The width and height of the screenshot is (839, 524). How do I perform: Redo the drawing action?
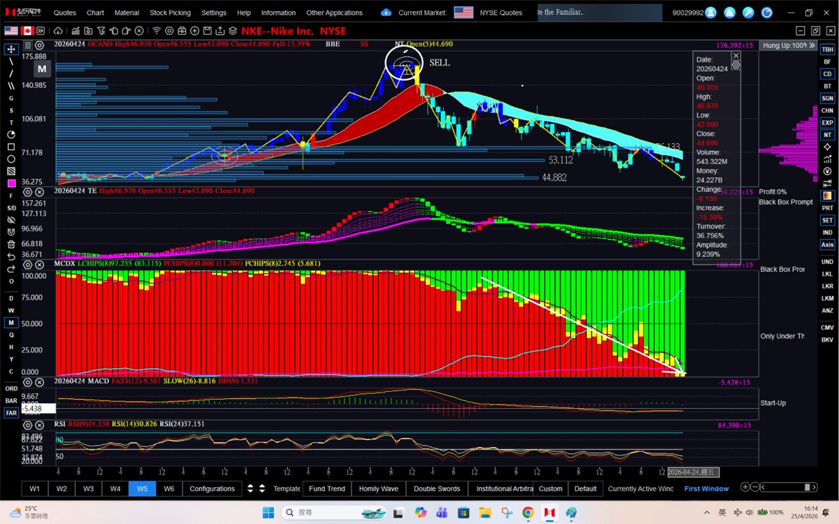(x=11, y=268)
